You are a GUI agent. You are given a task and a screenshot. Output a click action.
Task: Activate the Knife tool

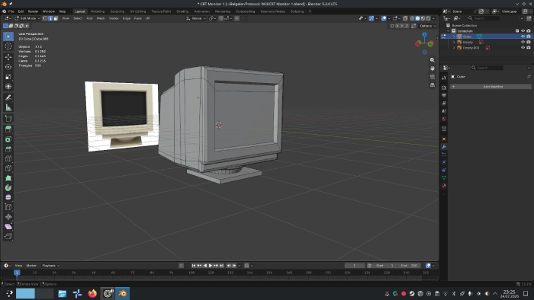tap(8, 168)
